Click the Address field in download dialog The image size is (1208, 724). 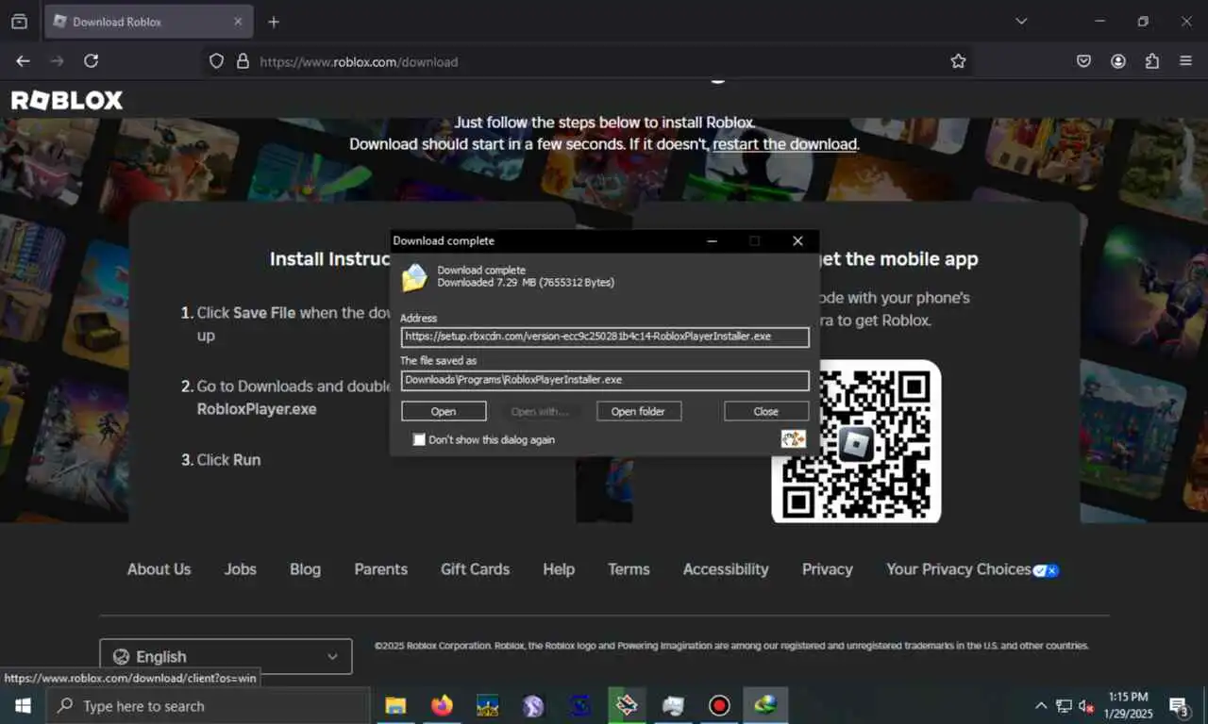coord(605,337)
